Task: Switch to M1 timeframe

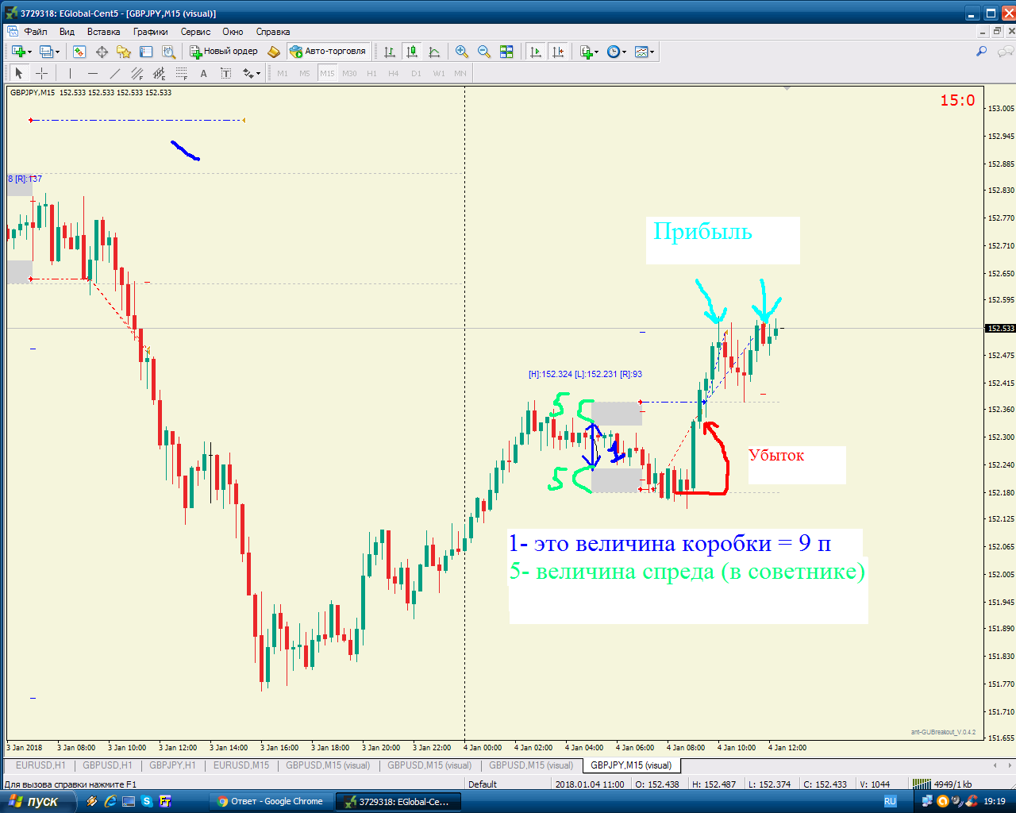Action: pos(283,73)
